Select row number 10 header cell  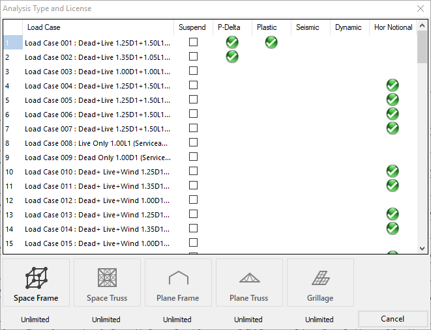click(13, 172)
